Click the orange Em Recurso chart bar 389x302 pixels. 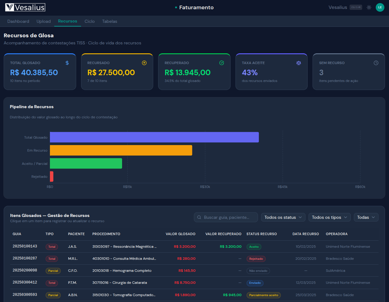(x=121, y=150)
